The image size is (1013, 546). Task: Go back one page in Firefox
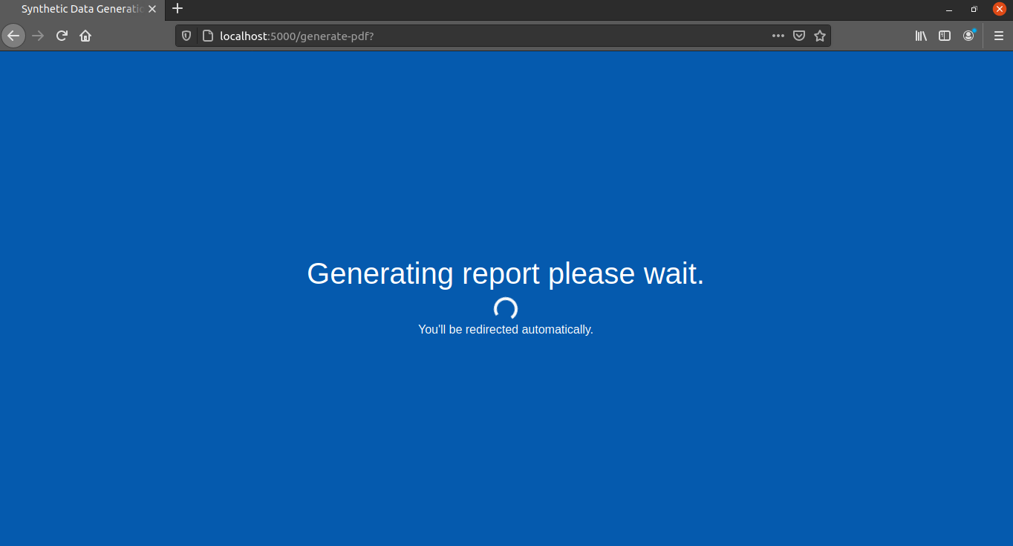tap(13, 36)
